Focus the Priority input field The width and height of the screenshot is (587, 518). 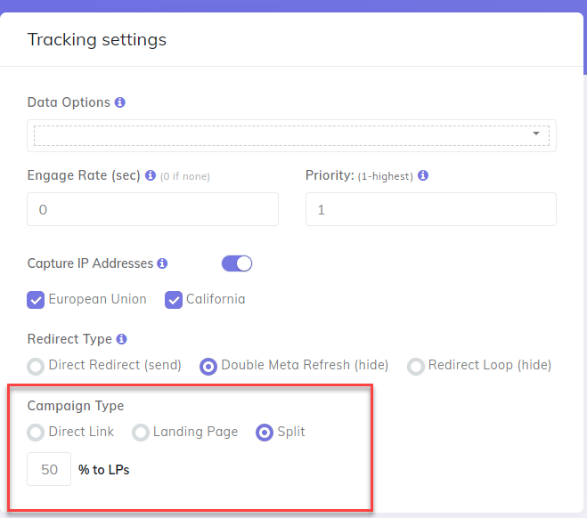430,209
